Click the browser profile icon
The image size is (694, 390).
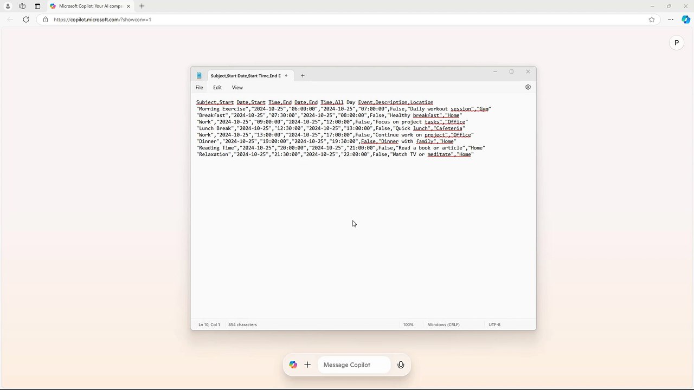point(8,6)
